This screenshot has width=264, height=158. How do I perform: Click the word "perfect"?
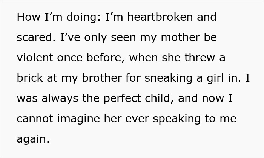pyautogui.click(x=125, y=99)
